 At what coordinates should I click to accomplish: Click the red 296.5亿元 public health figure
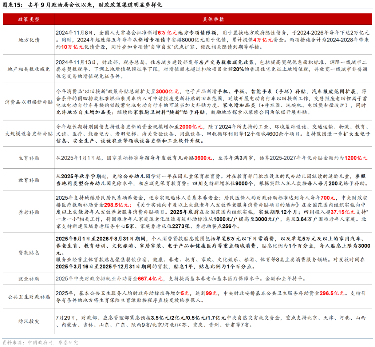(x=332, y=293)
